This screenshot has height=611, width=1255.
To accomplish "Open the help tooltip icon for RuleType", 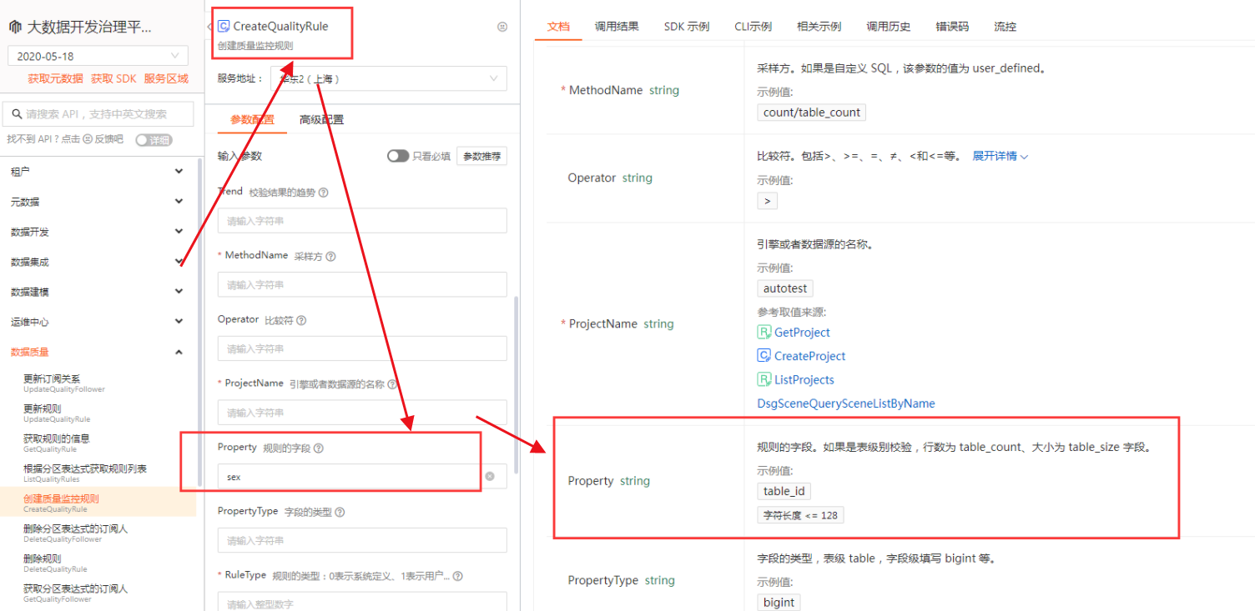I will tap(457, 576).
